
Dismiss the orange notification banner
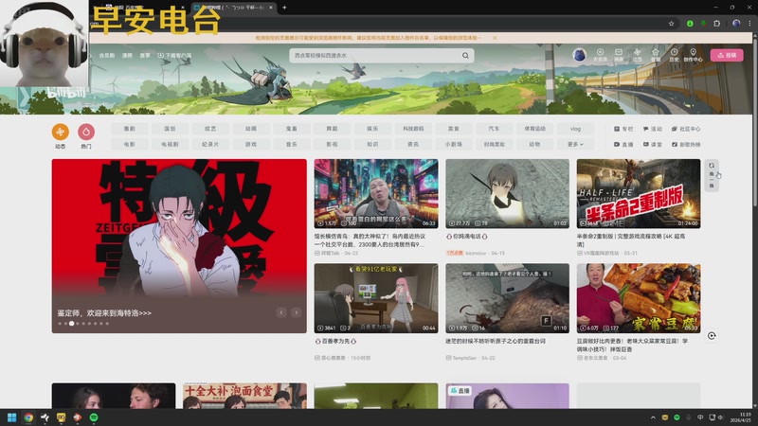pos(495,38)
